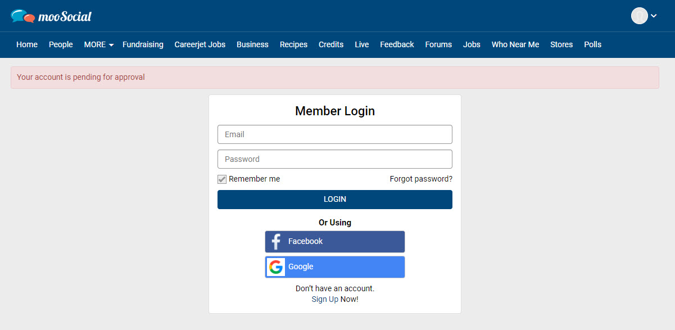
Task: Click the Facebook f icon
Action: point(276,242)
